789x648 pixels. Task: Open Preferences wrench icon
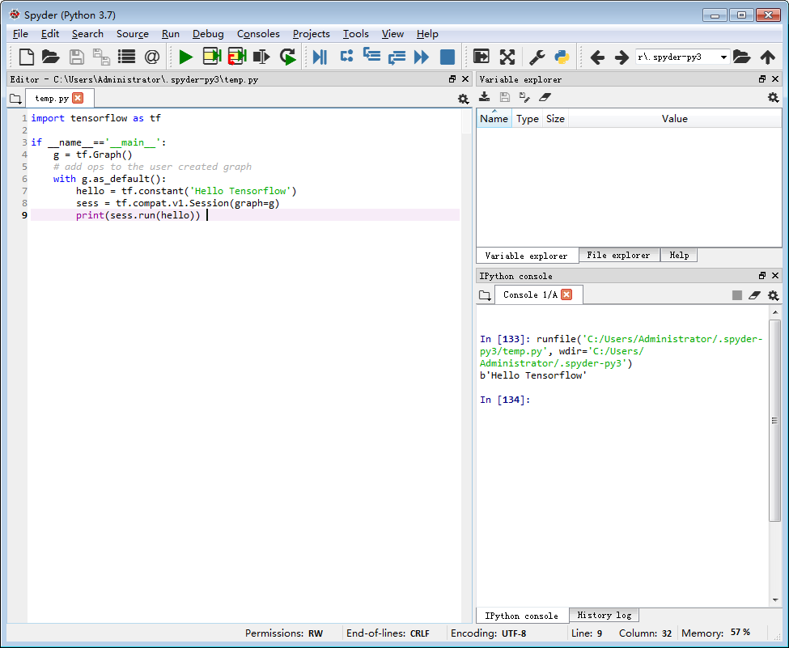click(x=537, y=57)
